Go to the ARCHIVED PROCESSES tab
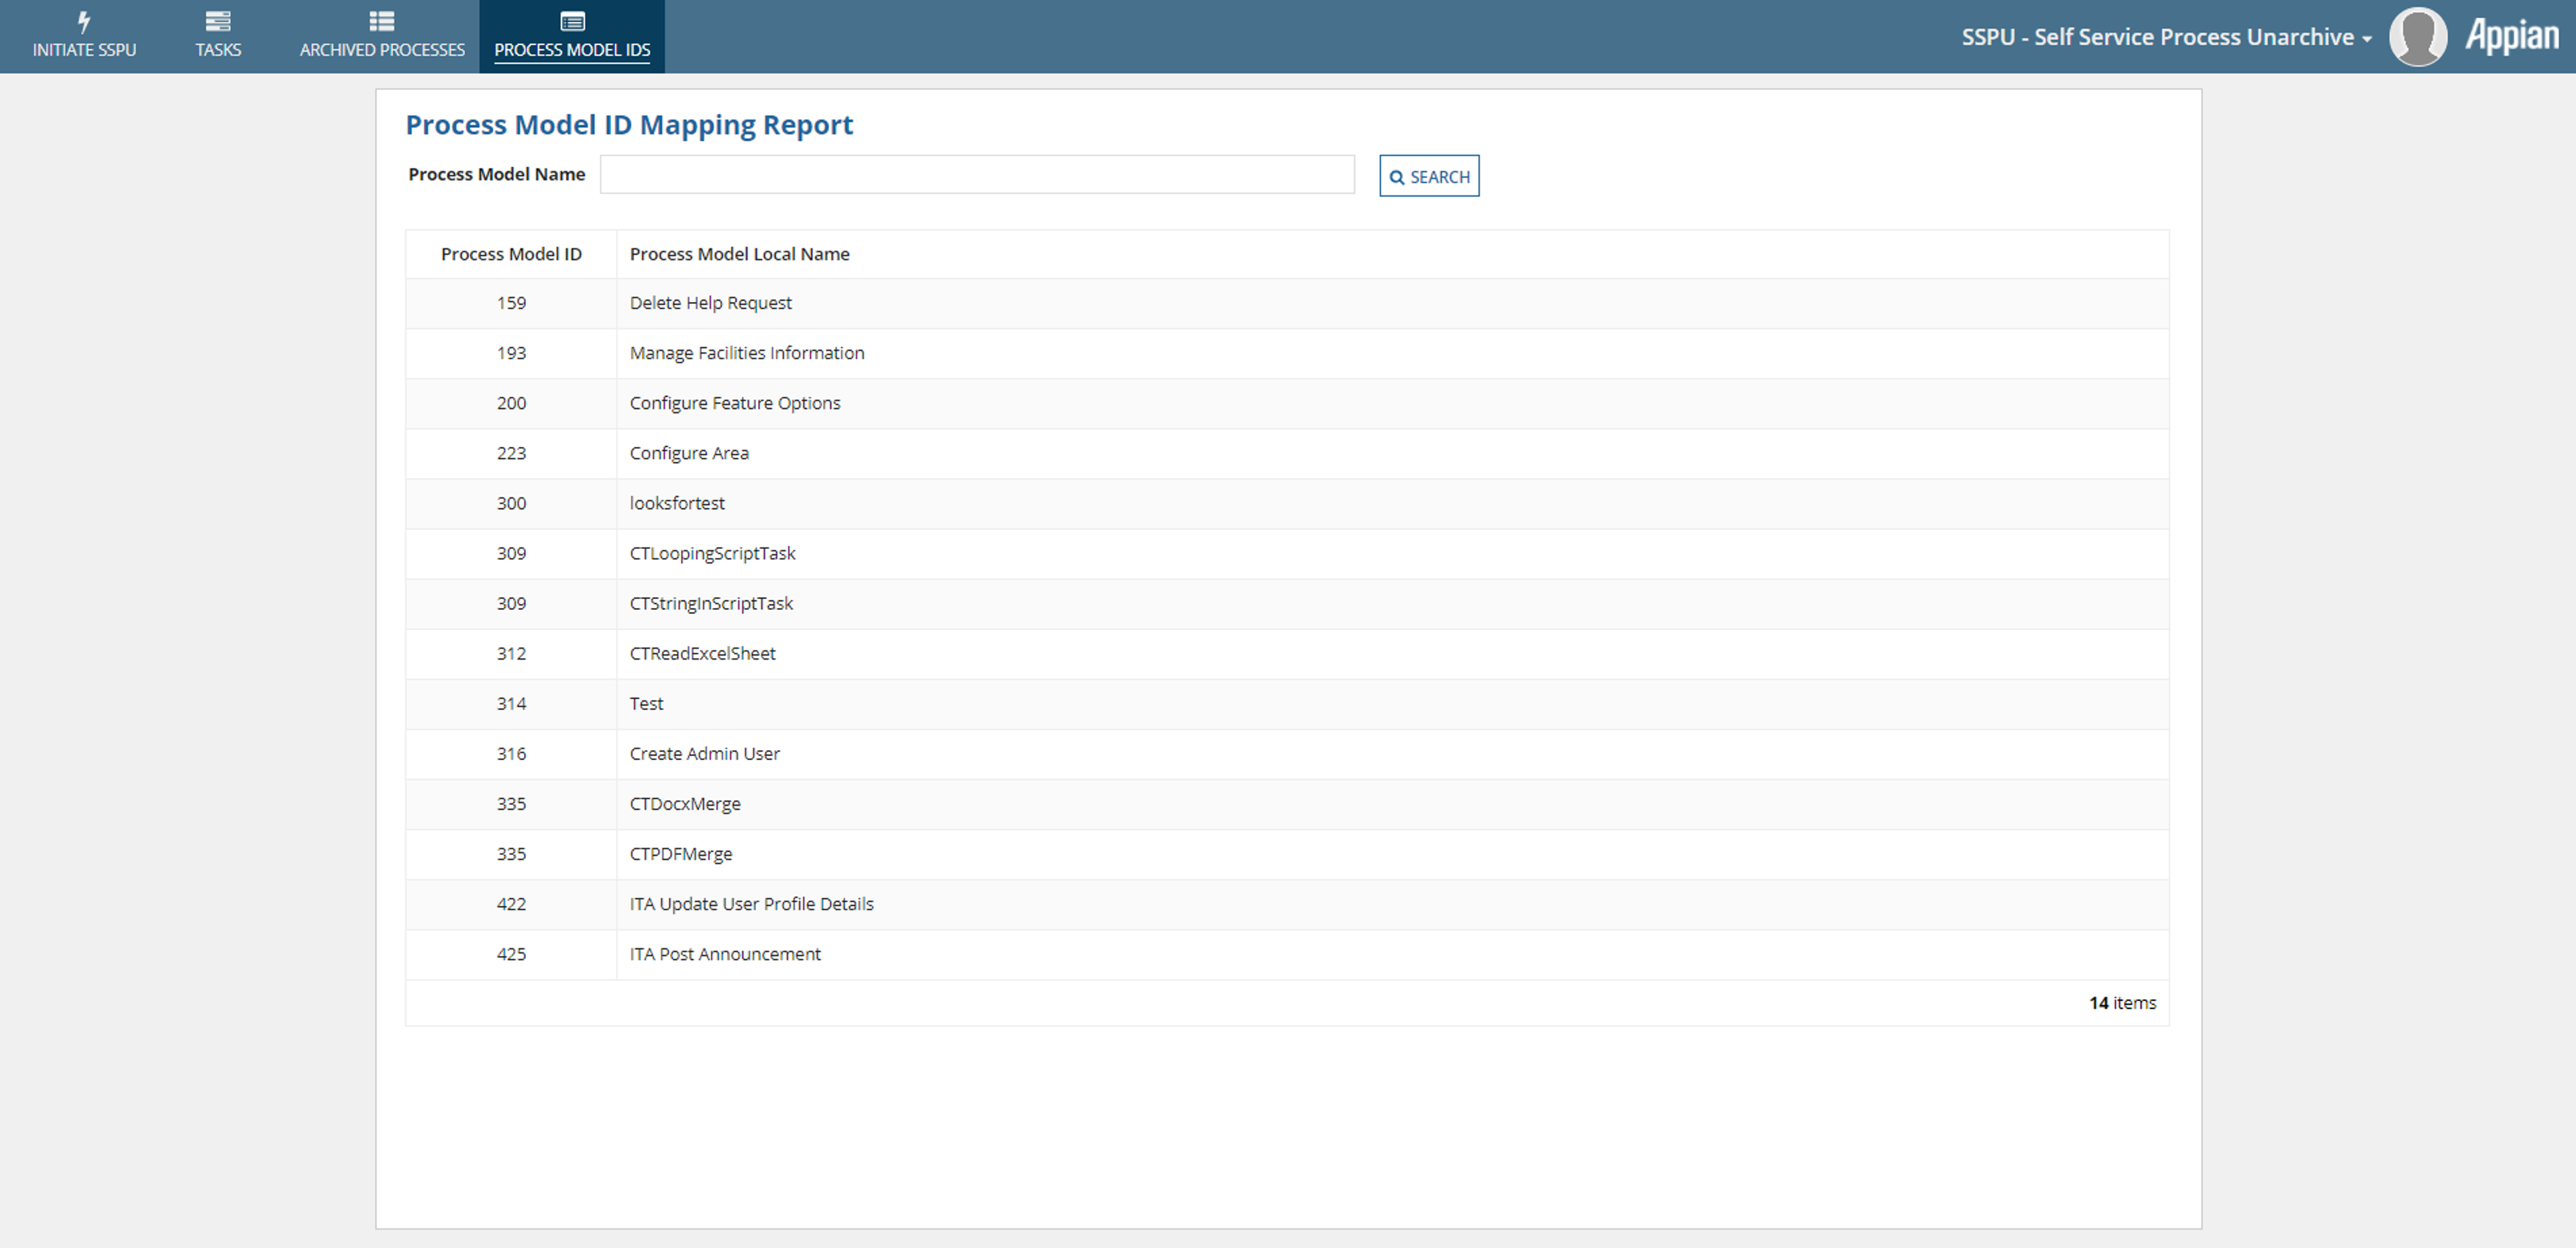 [382, 36]
